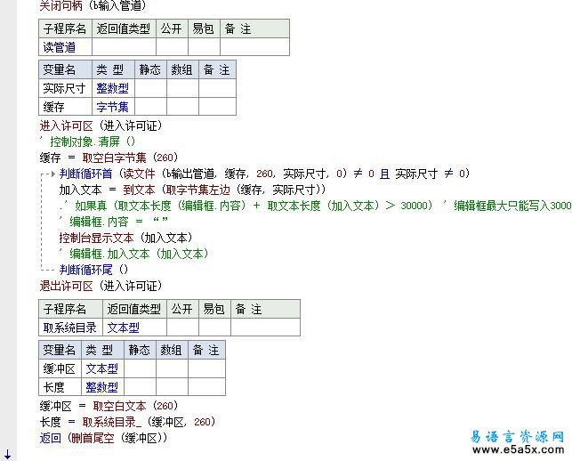Select subroutine name cell 读管道
This screenshot has height=461, width=572.
tap(65, 47)
